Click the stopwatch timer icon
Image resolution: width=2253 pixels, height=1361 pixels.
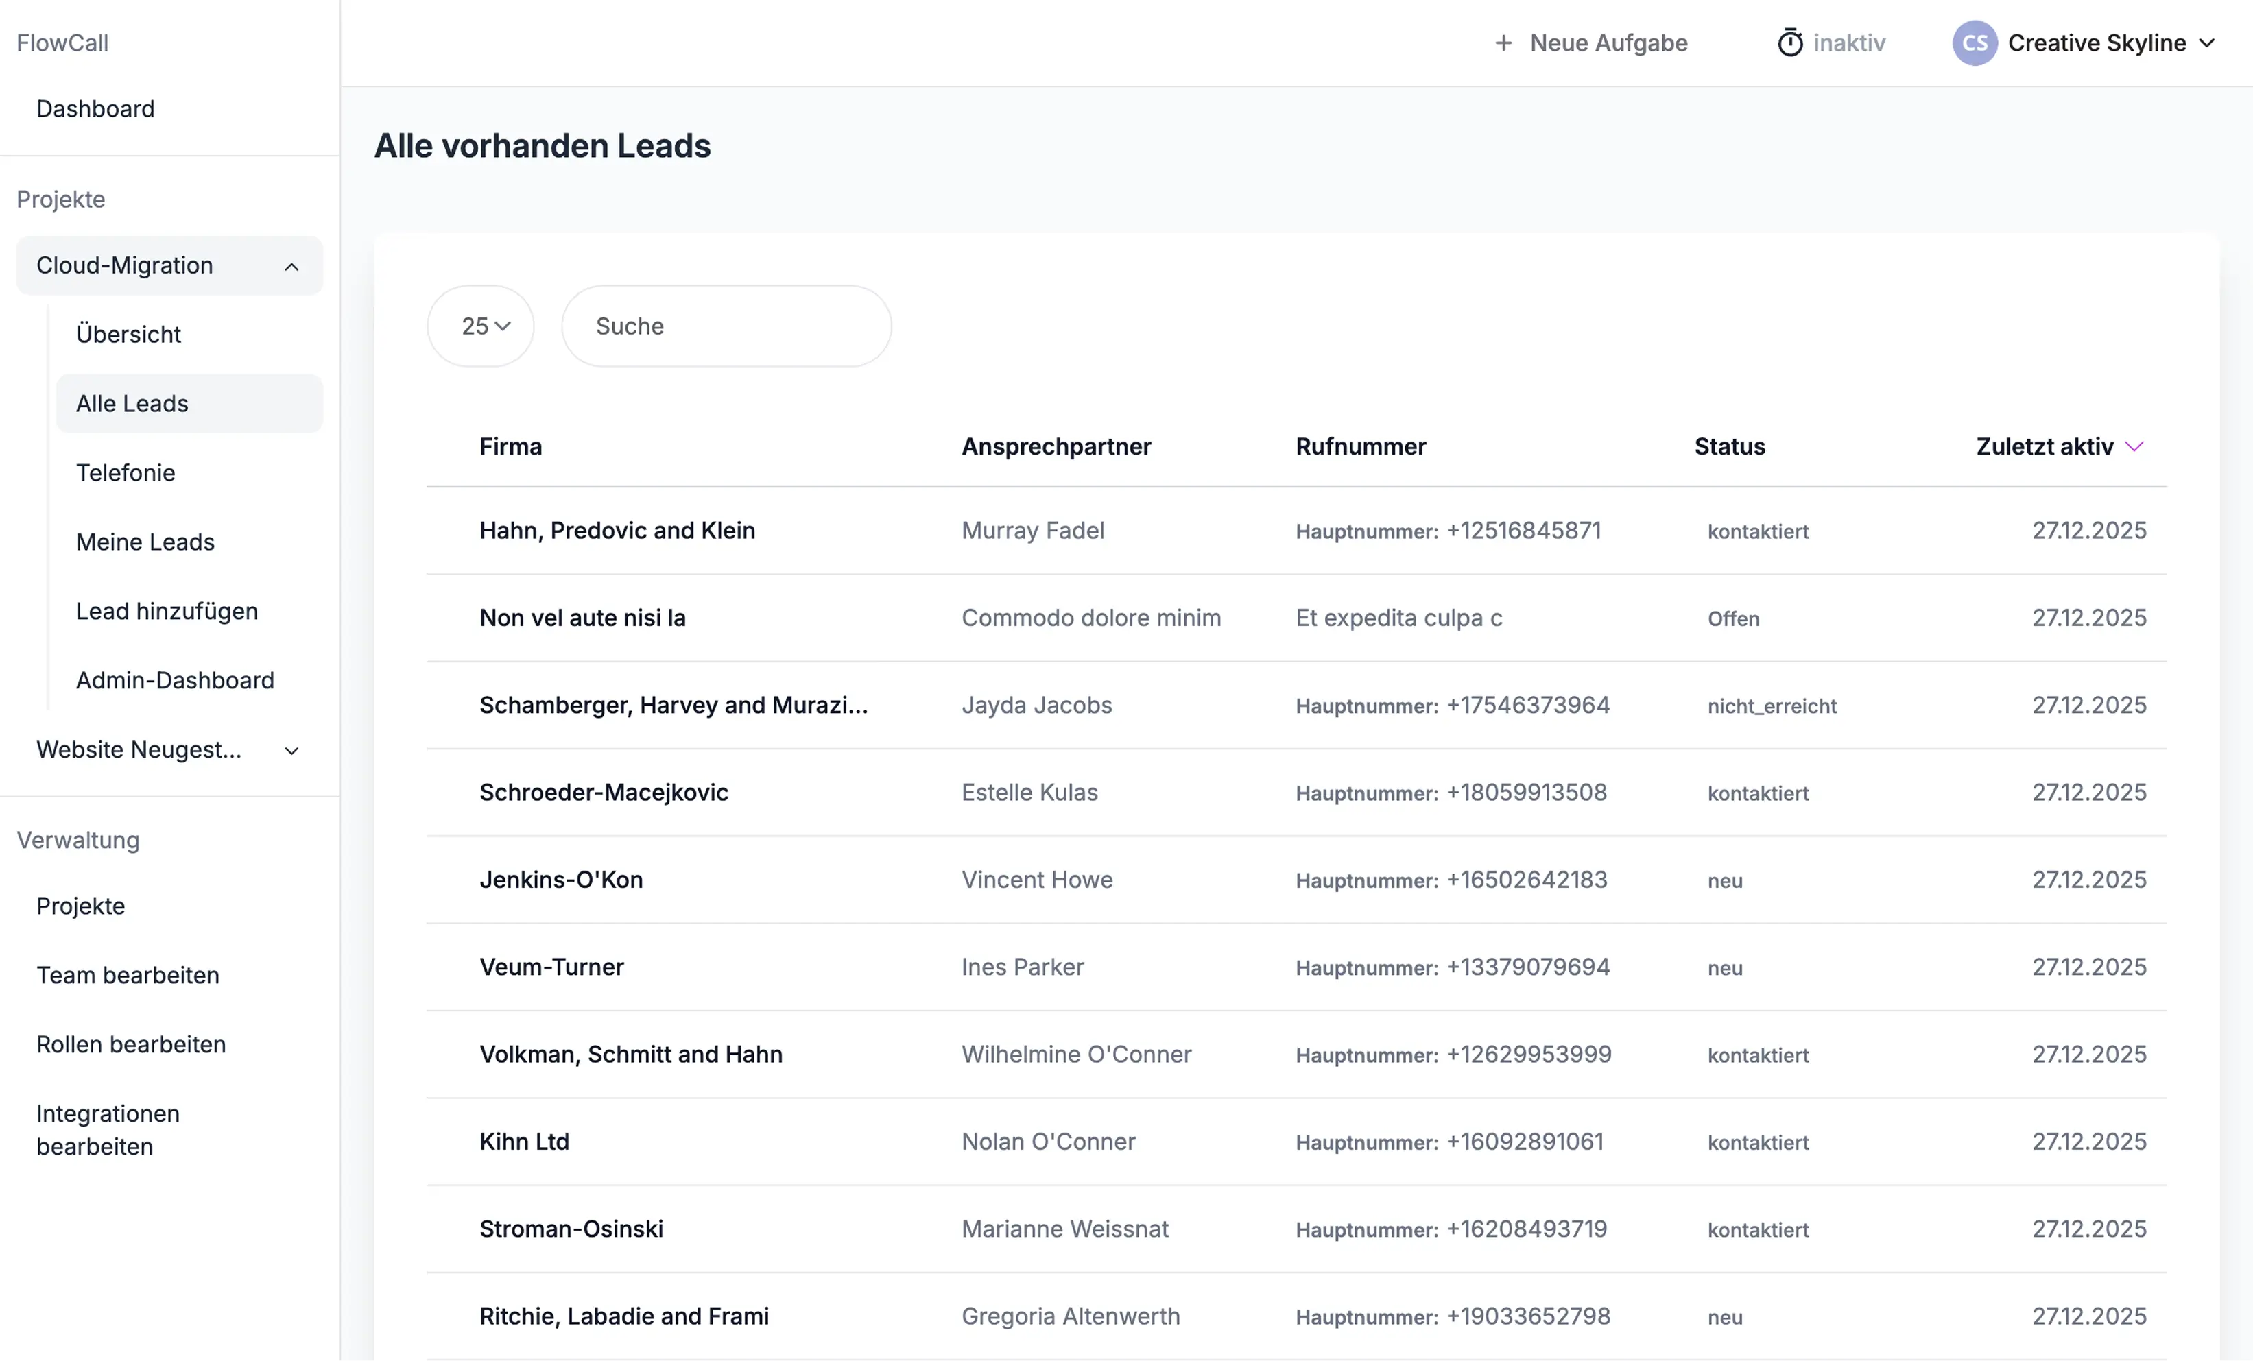pyautogui.click(x=1789, y=43)
